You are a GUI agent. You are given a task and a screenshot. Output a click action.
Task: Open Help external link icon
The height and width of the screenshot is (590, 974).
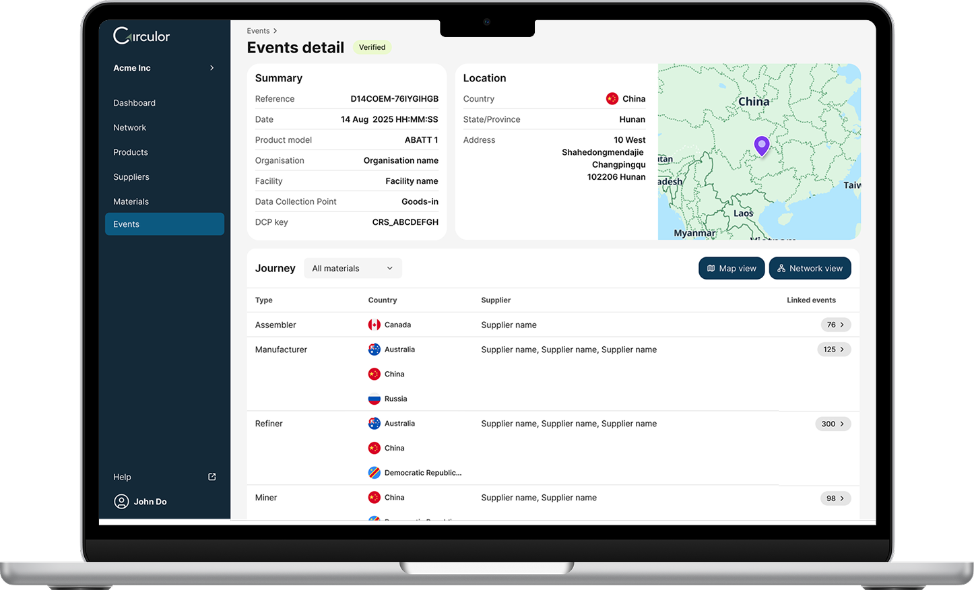tap(212, 477)
